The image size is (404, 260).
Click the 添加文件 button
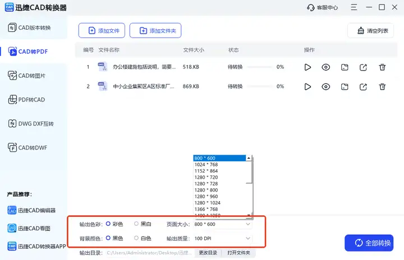click(102, 31)
